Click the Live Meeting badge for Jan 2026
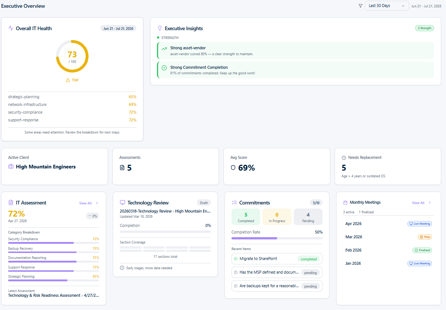The width and height of the screenshot is (446, 310). click(419, 263)
